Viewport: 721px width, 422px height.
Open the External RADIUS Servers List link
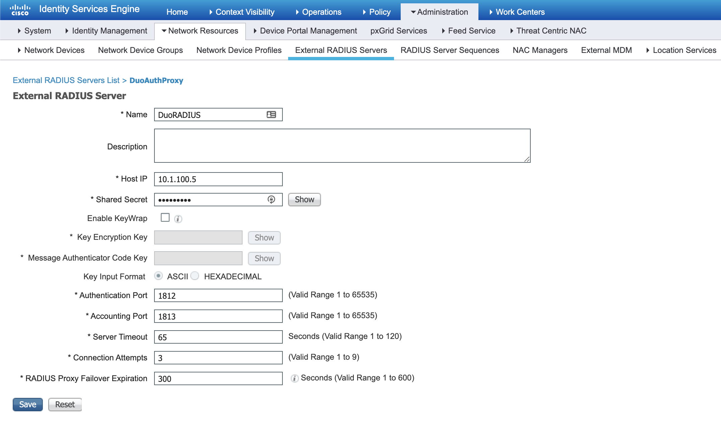click(66, 80)
